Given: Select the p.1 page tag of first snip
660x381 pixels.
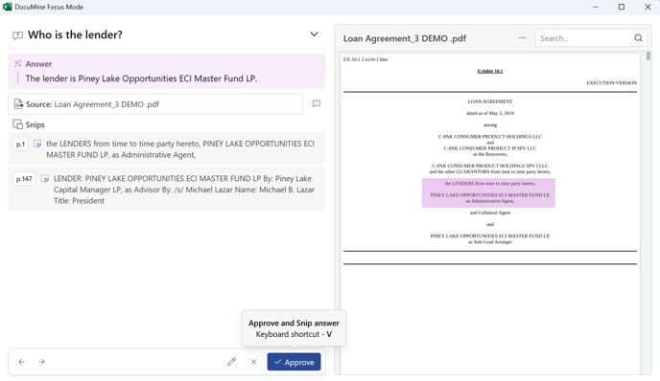Looking at the screenshot, I should coord(21,145).
